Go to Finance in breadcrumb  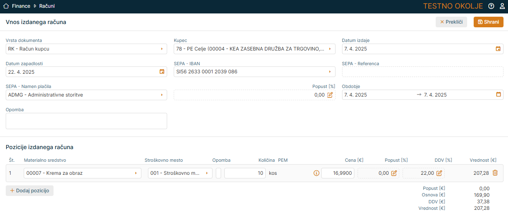tap(21, 6)
